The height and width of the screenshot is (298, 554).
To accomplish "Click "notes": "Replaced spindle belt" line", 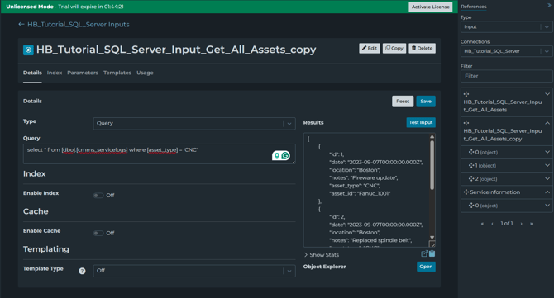I will (x=371, y=240).
